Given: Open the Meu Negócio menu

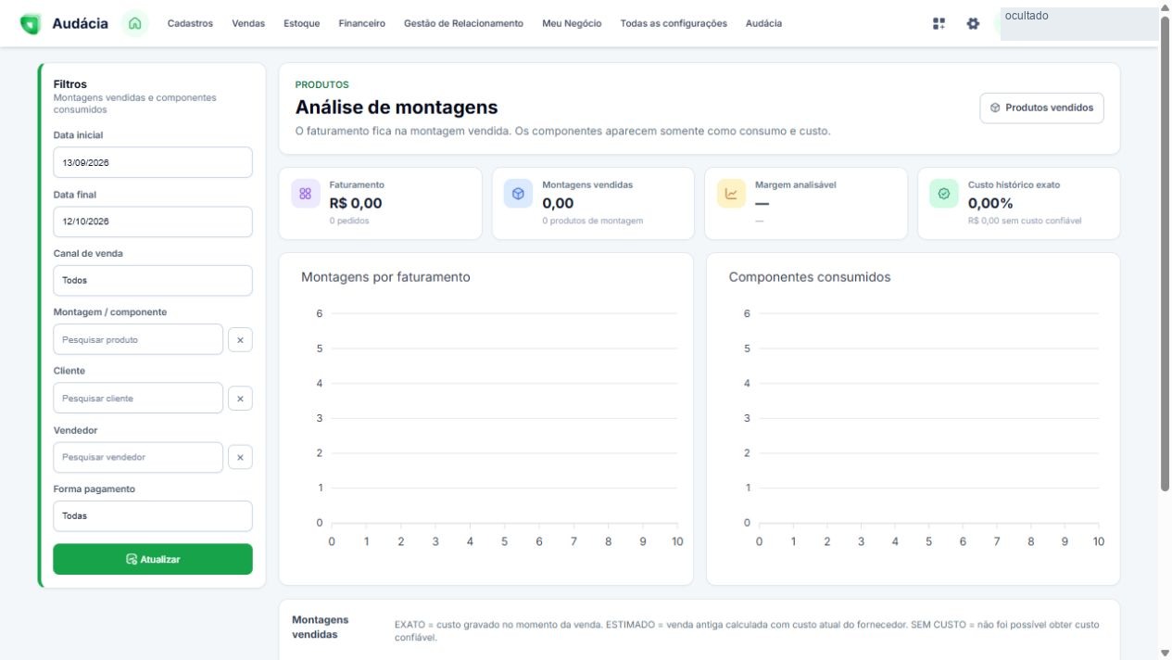Looking at the screenshot, I should pos(572,24).
